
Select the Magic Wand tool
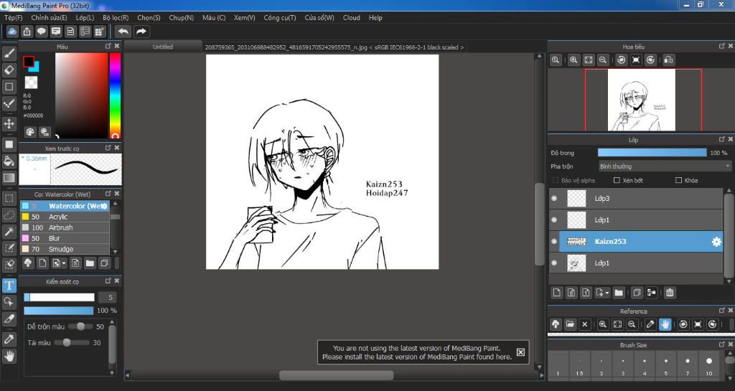pos(9,231)
